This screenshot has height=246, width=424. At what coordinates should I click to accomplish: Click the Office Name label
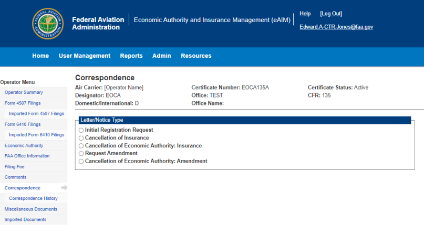click(x=208, y=103)
